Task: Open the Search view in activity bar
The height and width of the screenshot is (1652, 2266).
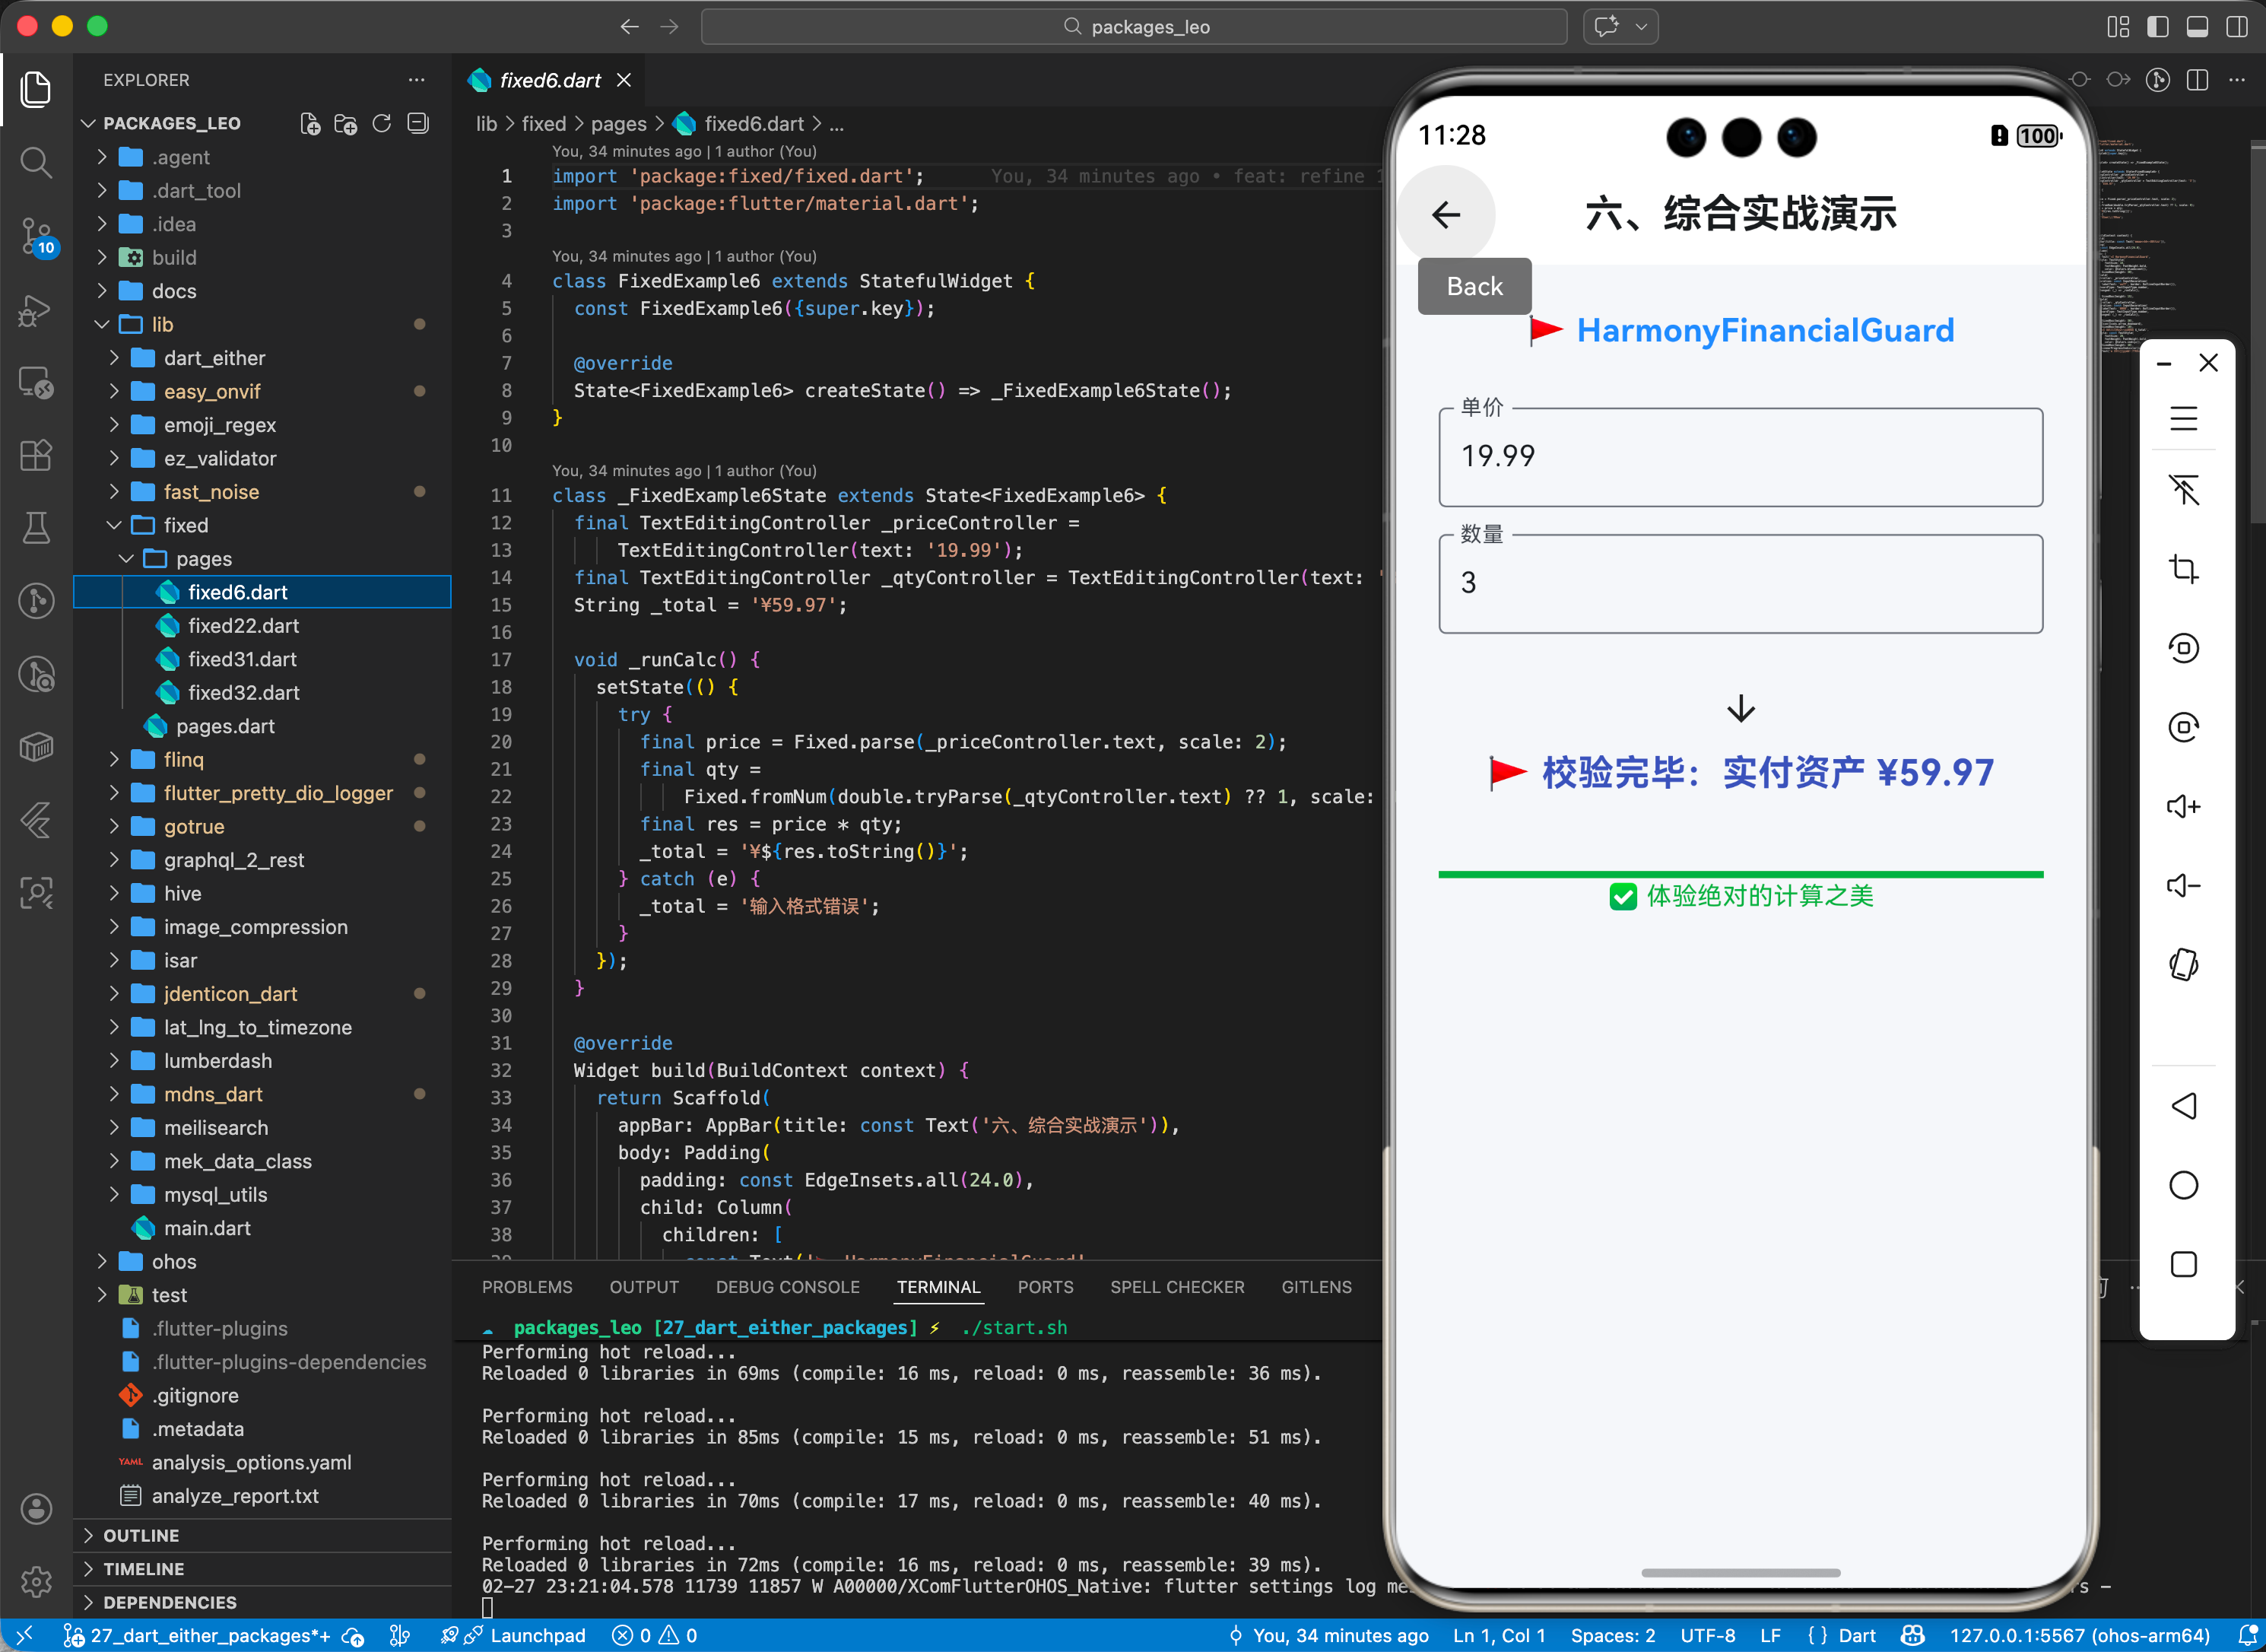Action: point(36,162)
